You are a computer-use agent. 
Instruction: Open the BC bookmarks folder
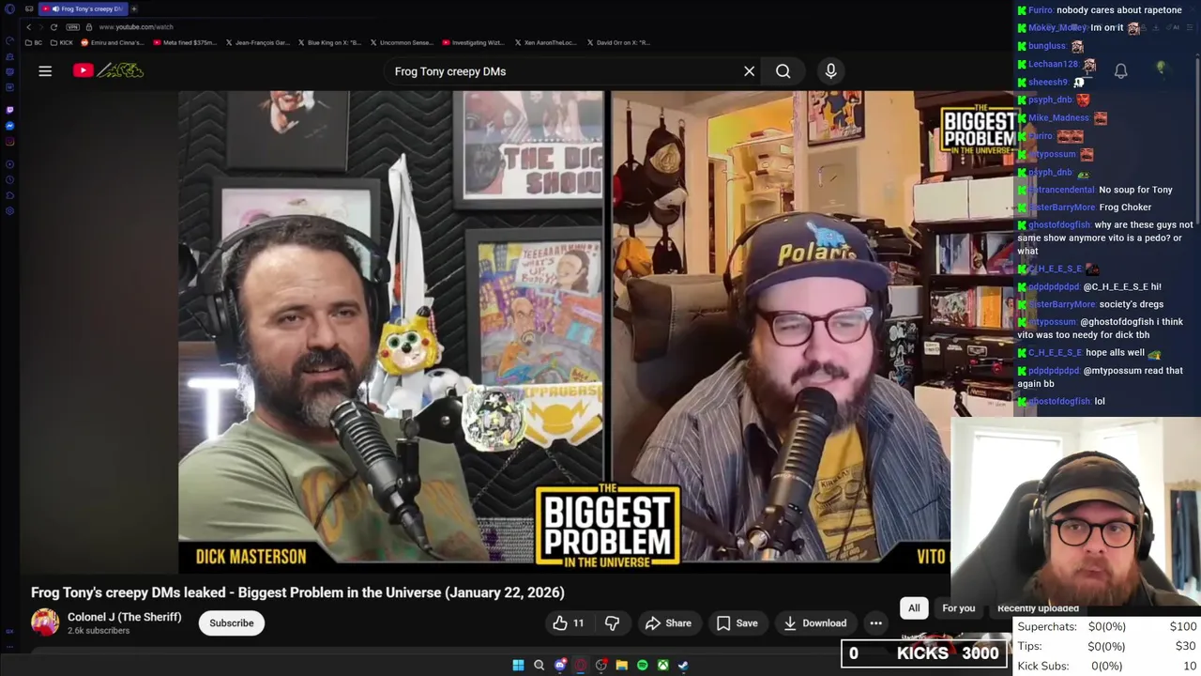pos(34,42)
